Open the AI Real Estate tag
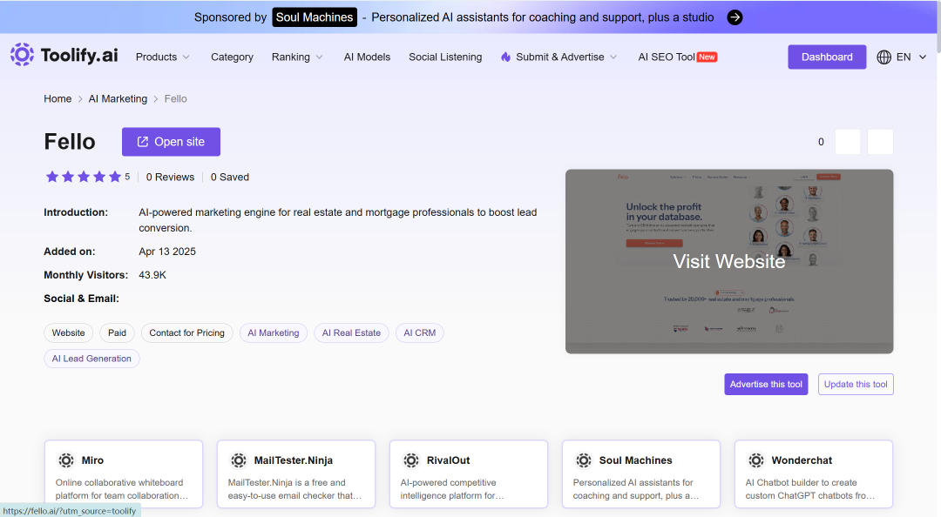Viewport: 941px width, 517px height. (351, 332)
